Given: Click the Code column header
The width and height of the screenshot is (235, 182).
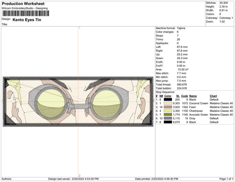Looking at the screenshot, I should coord(184,96).
